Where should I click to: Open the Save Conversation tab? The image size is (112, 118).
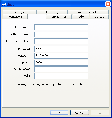(x=88, y=12)
